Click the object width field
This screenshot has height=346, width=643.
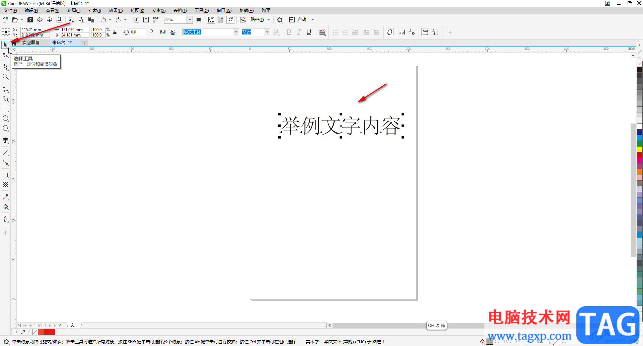point(75,29)
